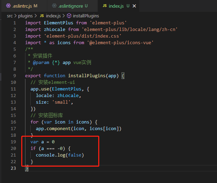The image size is (217, 183).
Task: Click line number 23 in the gutter
Action: 13,168
